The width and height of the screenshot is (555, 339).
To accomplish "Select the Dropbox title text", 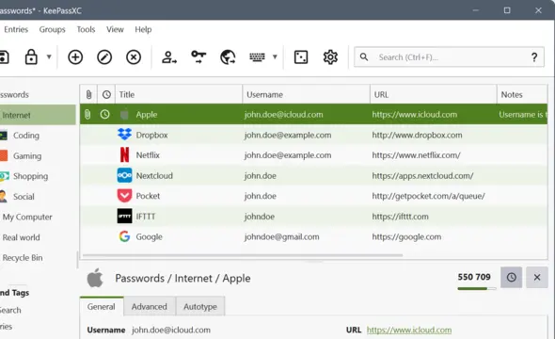I will click(x=151, y=135).
